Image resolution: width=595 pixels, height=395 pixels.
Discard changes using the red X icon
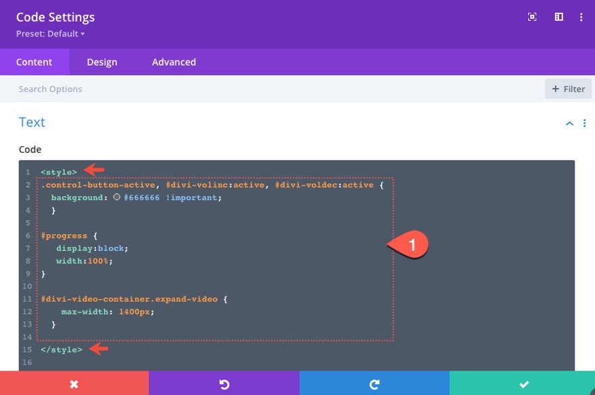pyautogui.click(x=74, y=383)
